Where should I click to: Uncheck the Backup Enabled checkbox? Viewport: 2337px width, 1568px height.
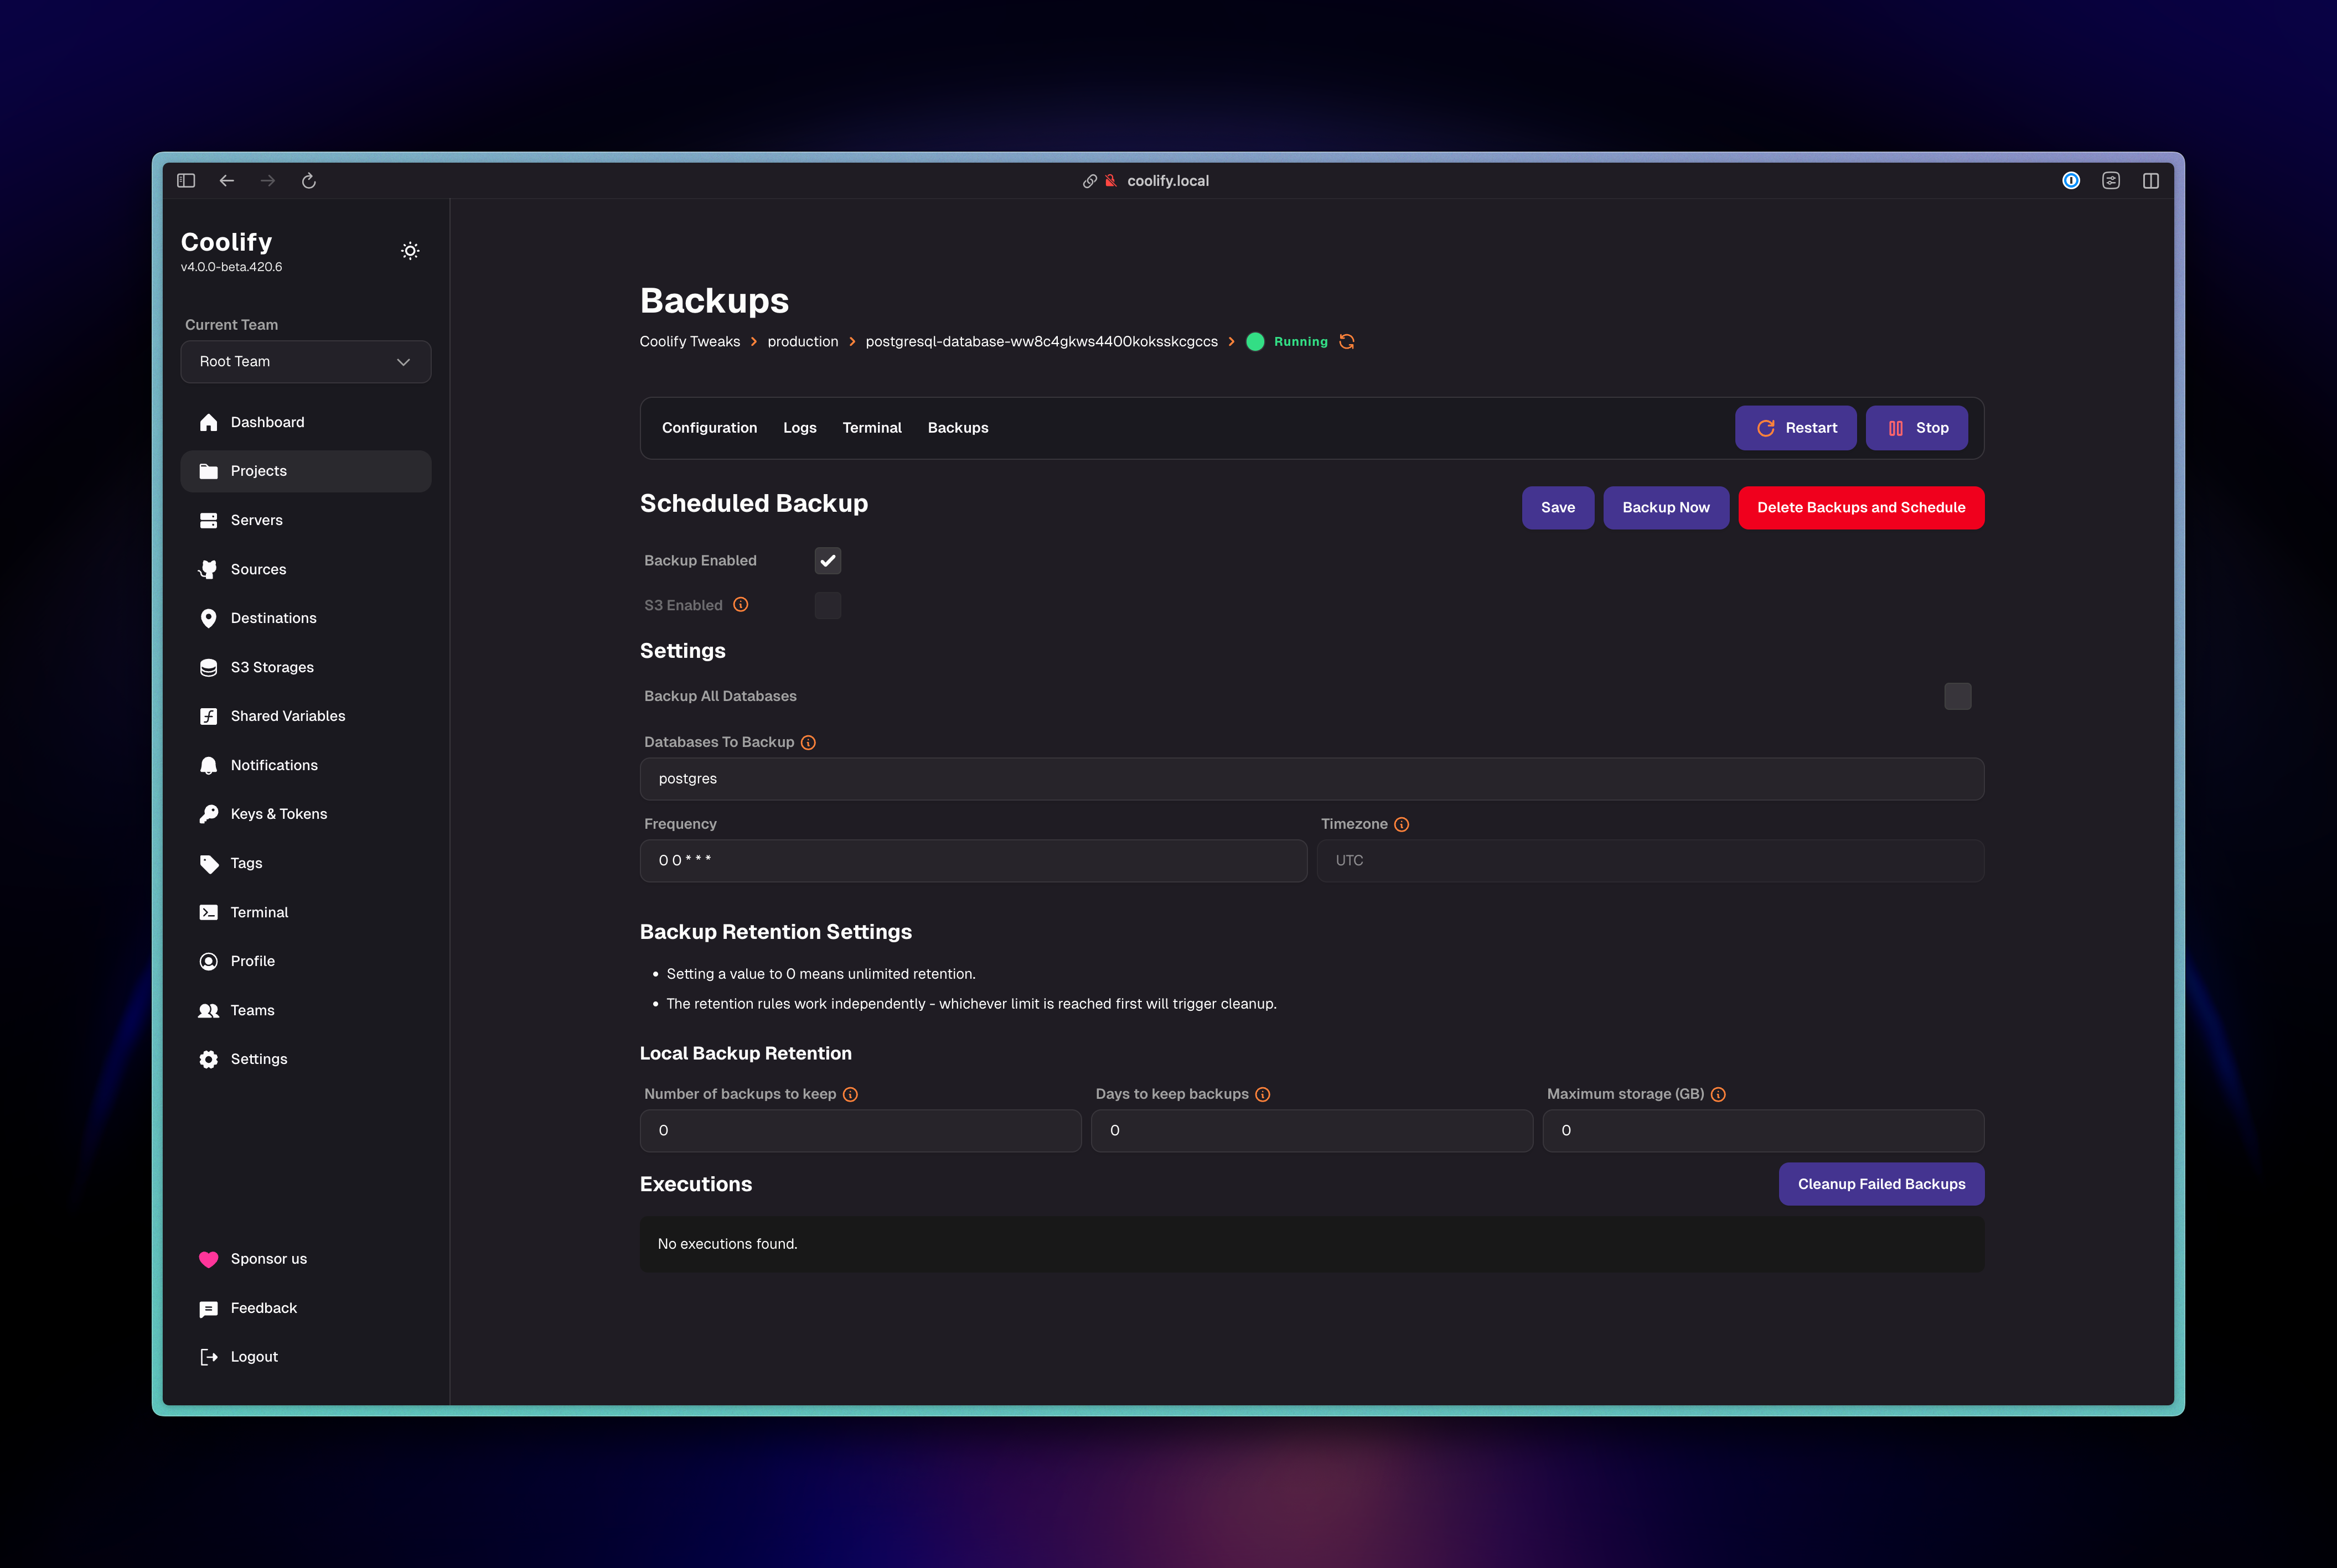coord(828,560)
